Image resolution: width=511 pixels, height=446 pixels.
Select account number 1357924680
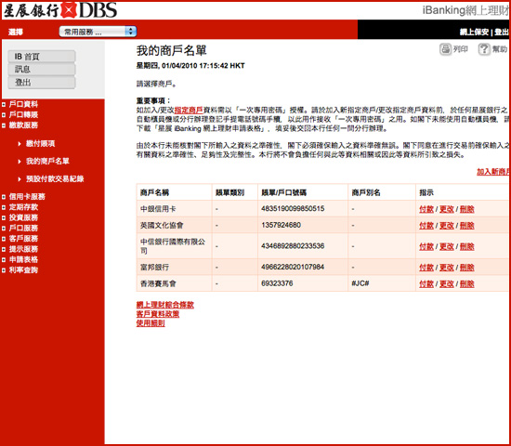[x=281, y=225]
